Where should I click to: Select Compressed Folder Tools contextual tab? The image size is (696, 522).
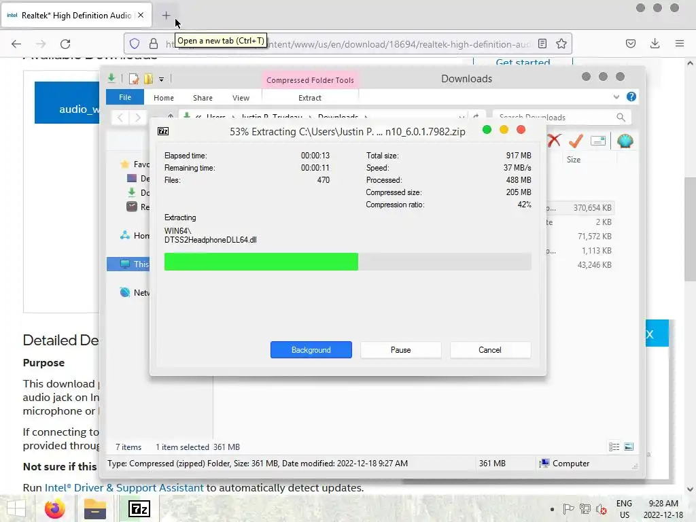[x=310, y=80]
